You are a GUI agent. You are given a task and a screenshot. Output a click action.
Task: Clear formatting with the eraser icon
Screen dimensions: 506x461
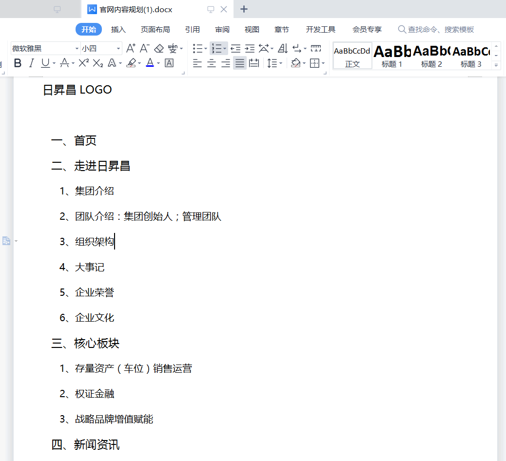pyautogui.click(x=159, y=48)
